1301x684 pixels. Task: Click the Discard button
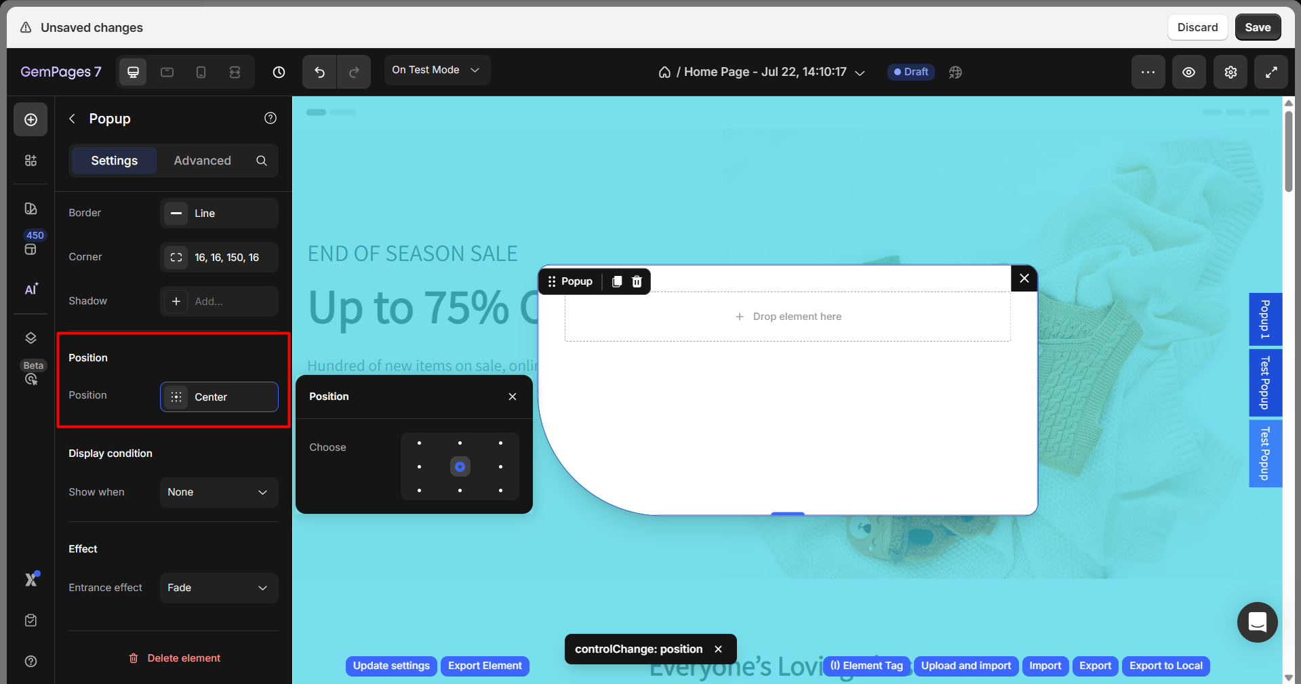(1197, 27)
